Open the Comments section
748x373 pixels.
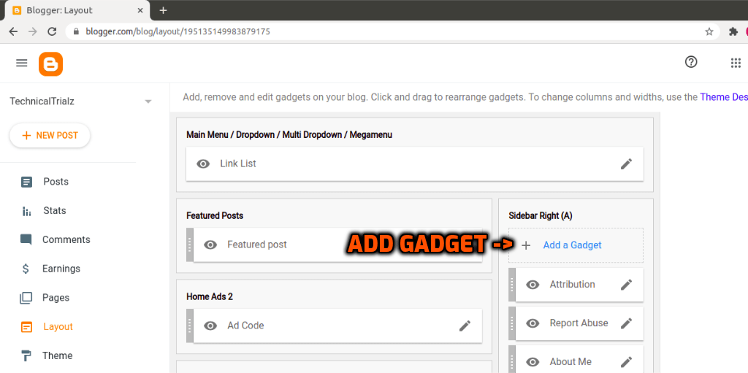coord(66,240)
